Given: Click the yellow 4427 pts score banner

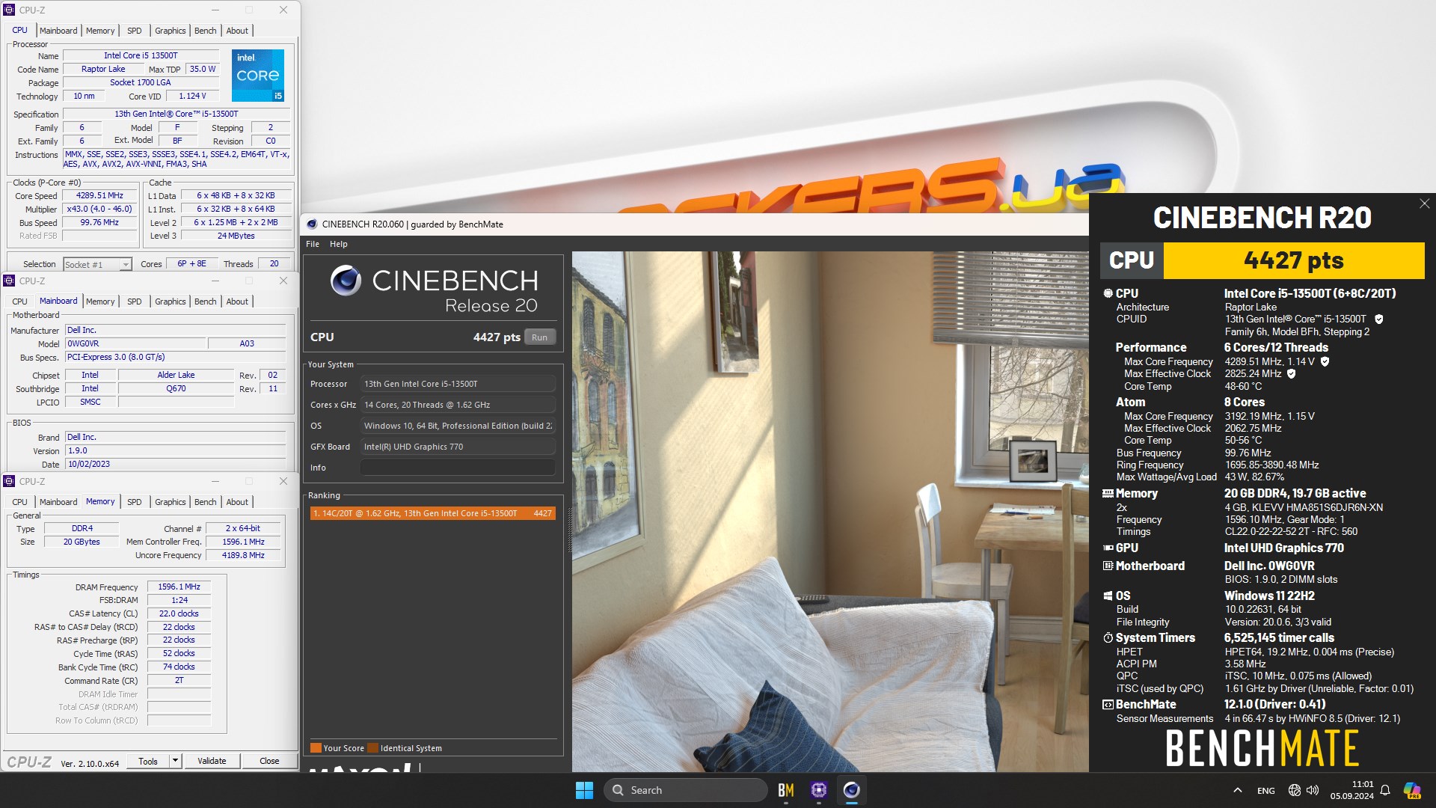Looking at the screenshot, I should 1294,260.
